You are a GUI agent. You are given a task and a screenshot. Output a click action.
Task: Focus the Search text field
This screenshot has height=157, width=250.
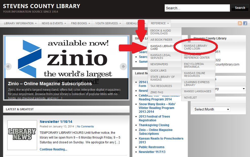[197, 8]
